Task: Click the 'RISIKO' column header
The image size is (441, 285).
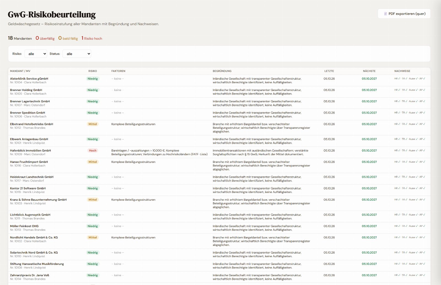Action: pos(93,71)
